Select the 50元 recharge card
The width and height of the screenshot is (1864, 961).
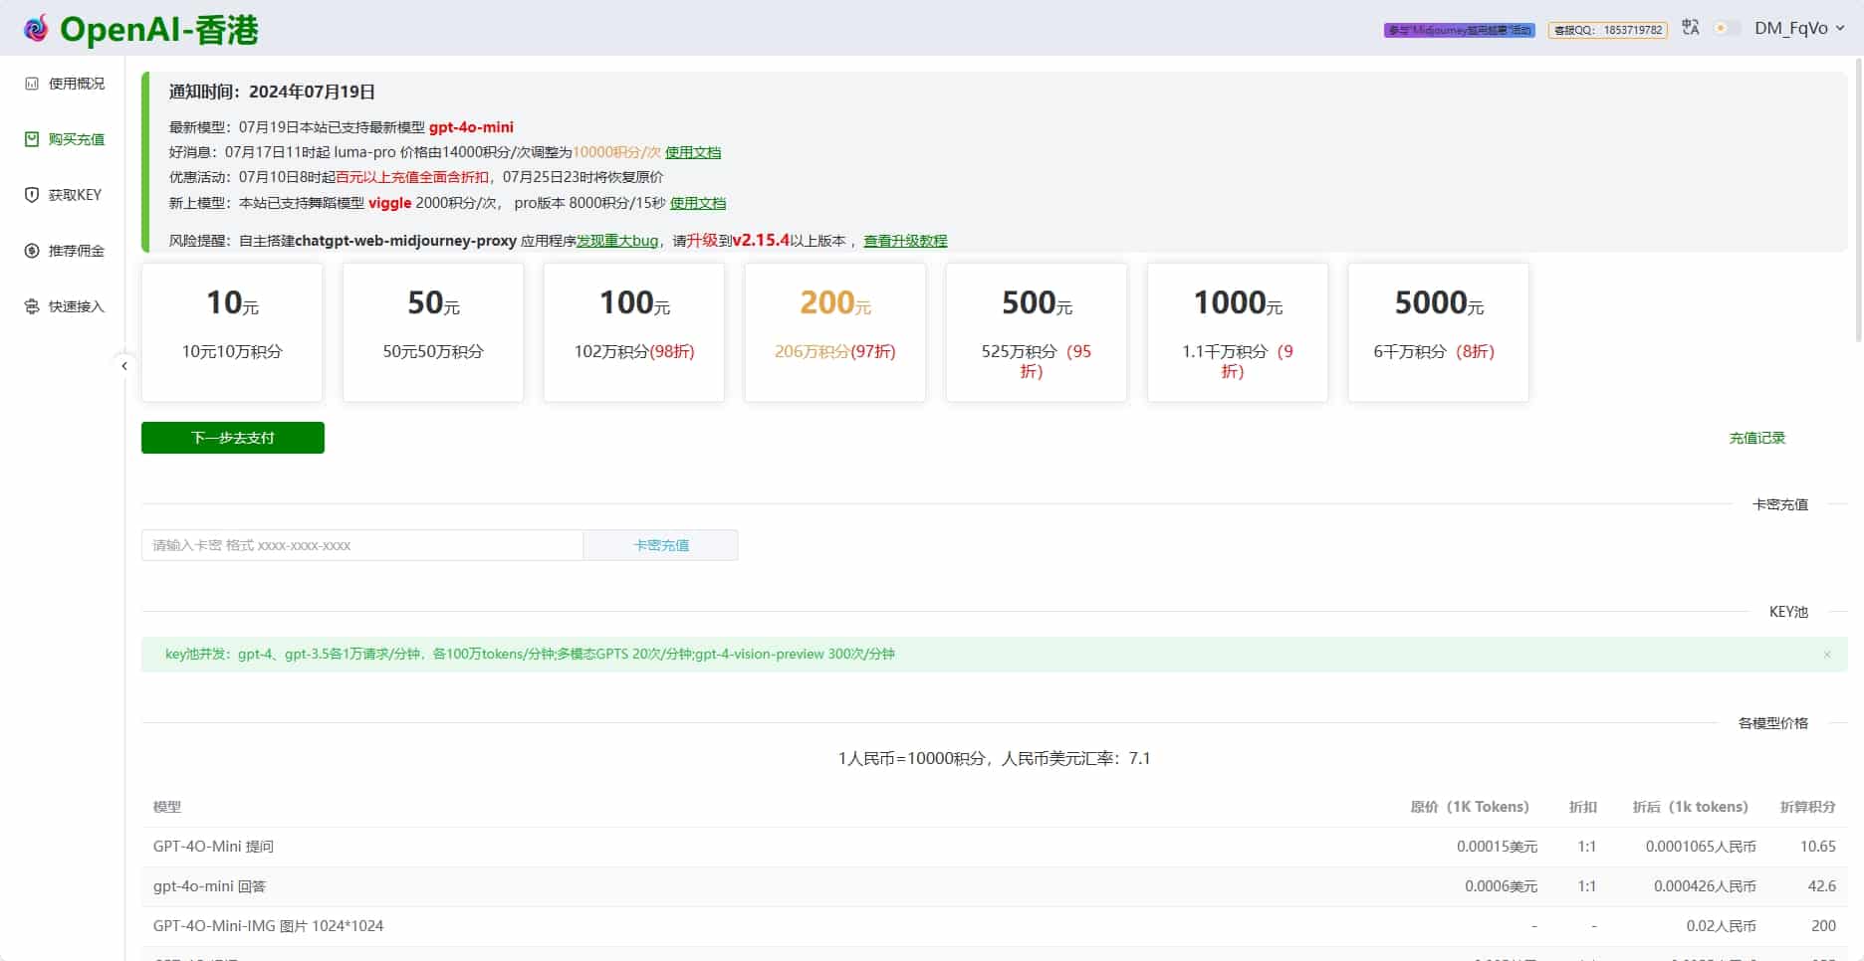tap(433, 332)
